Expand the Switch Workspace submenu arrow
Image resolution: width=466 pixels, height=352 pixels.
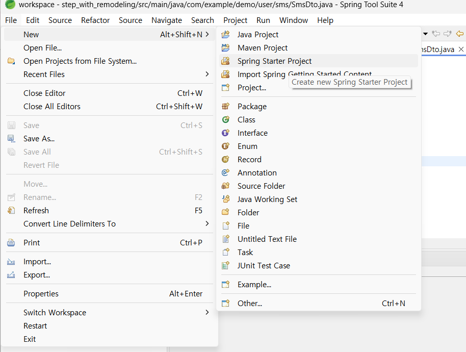(207, 312)
